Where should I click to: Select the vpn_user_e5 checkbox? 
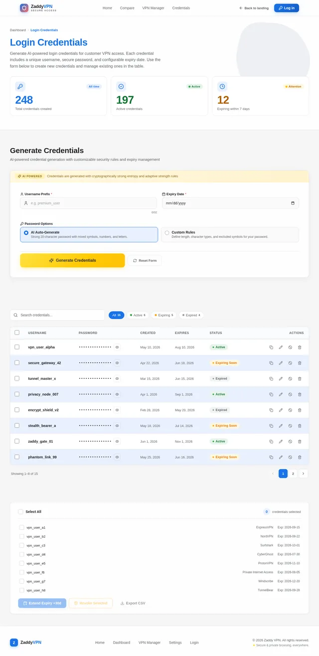(x=21, y=563)
